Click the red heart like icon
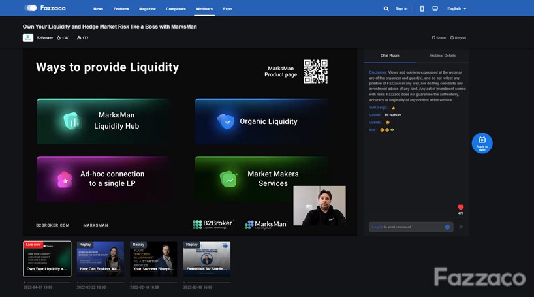534x297 pixels. coord(460,207)
